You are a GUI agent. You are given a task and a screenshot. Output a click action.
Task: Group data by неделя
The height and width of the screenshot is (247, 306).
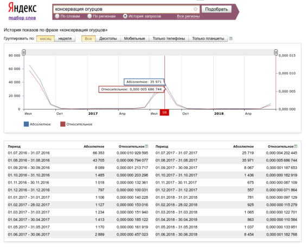tap(65, 38)
